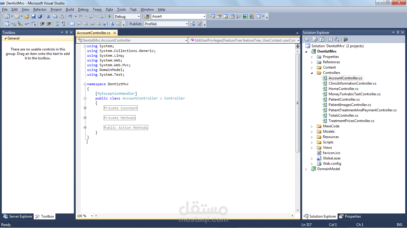
Task: Open the Refactor menu
Action: 40,9
